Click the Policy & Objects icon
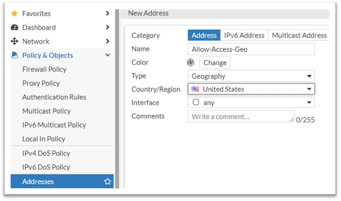341x201 pixels. 15,55
